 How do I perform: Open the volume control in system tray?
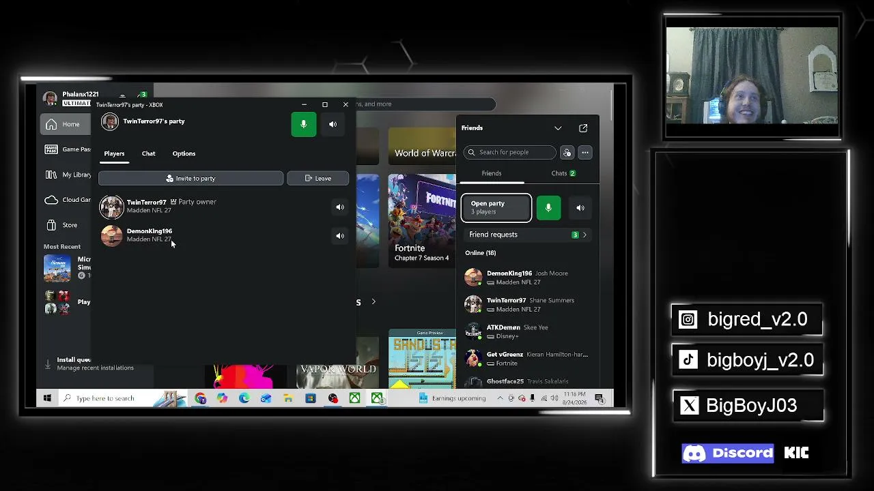coord(554,398)
